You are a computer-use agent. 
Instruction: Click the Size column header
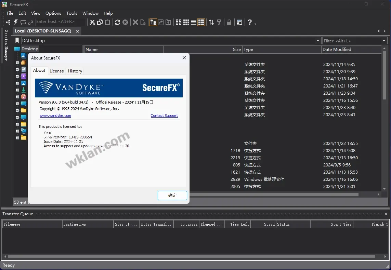point(203,49)
